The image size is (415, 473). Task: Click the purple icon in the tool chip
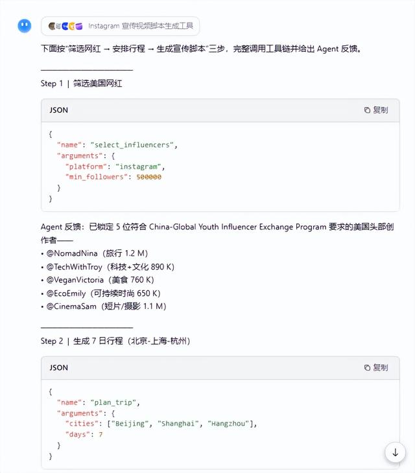(x=79, y=27)
